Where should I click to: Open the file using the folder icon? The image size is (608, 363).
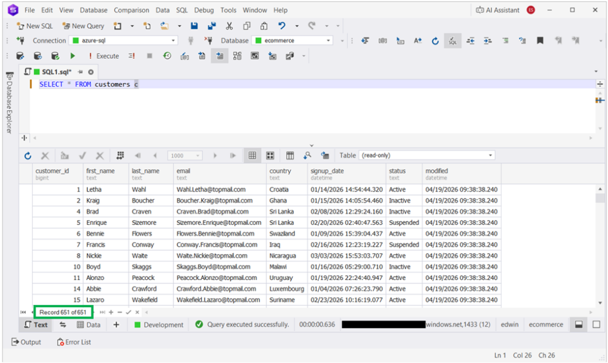point(164,26)
